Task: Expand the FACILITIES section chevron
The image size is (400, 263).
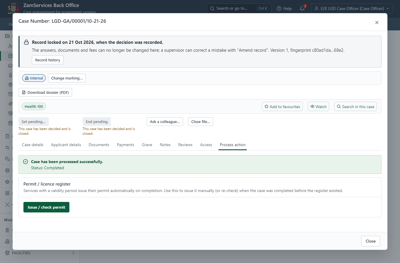Action: pyautogui.click(x=73, y=253)
